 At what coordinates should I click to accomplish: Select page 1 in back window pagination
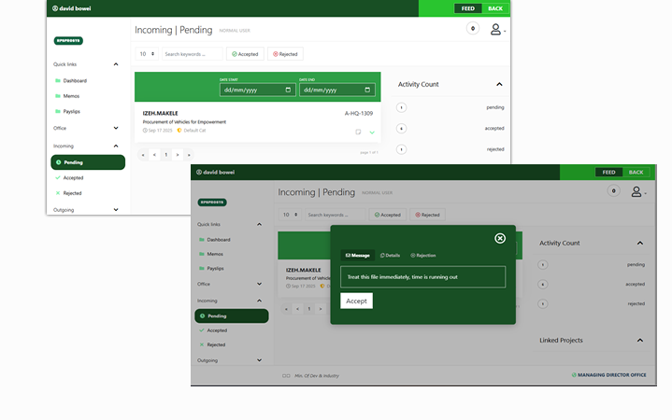click(165, 155)
